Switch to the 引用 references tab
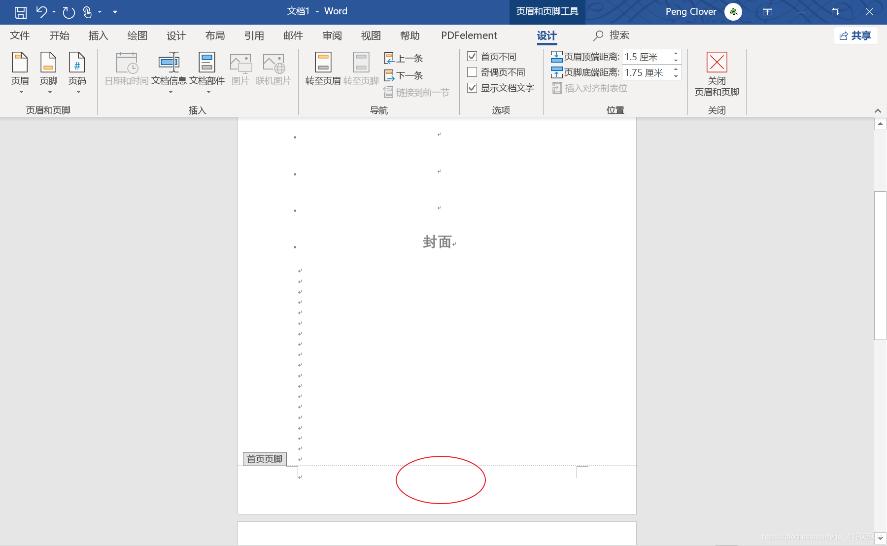 (x=254, y=35)
